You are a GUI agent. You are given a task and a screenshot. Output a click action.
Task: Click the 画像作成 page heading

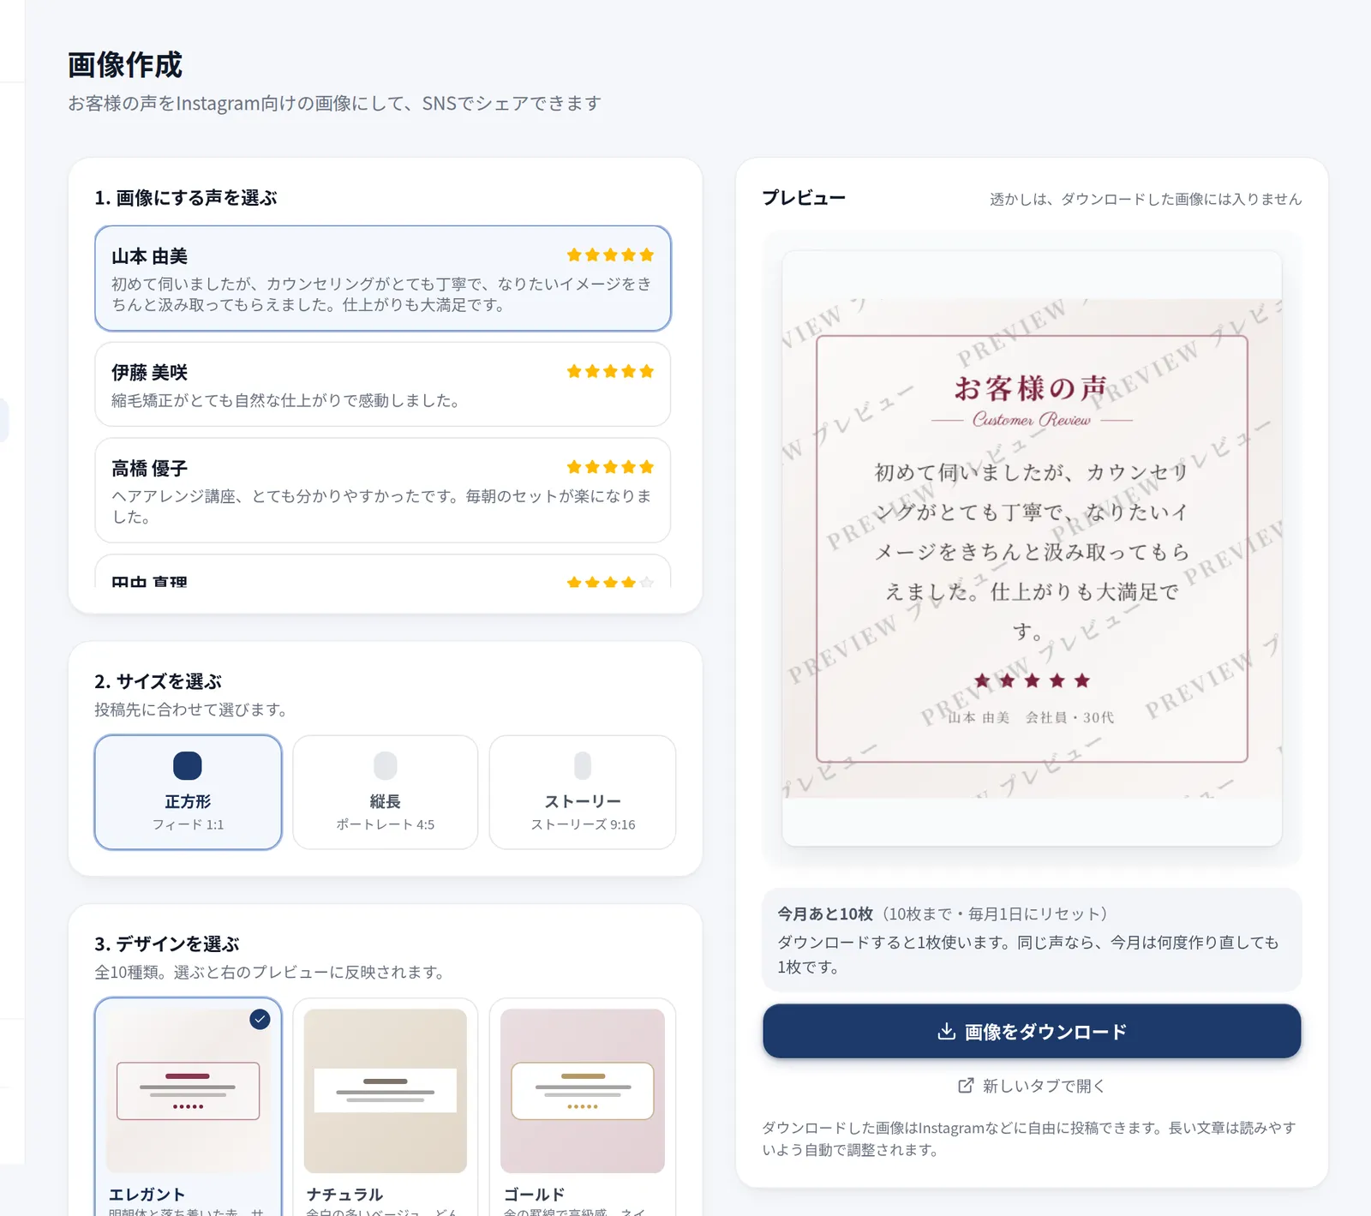pyautogui.click(x=125, y=65)
